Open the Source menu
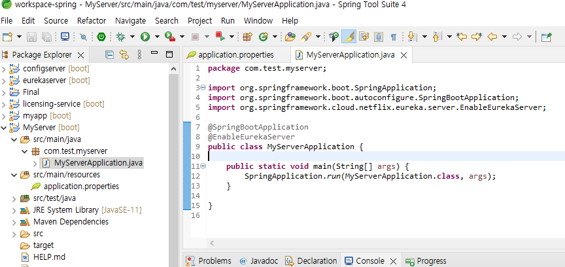565x267 pixels. [x=56, y=20]
